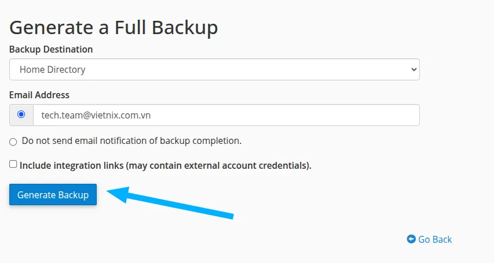Click the Backup Destination field label
Viewport: 494px width, 263px height.
[x=51, y=49]
